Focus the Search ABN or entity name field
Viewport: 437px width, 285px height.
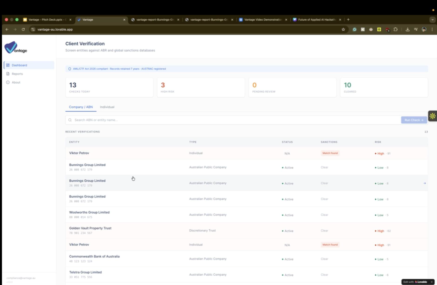point(233,120)
